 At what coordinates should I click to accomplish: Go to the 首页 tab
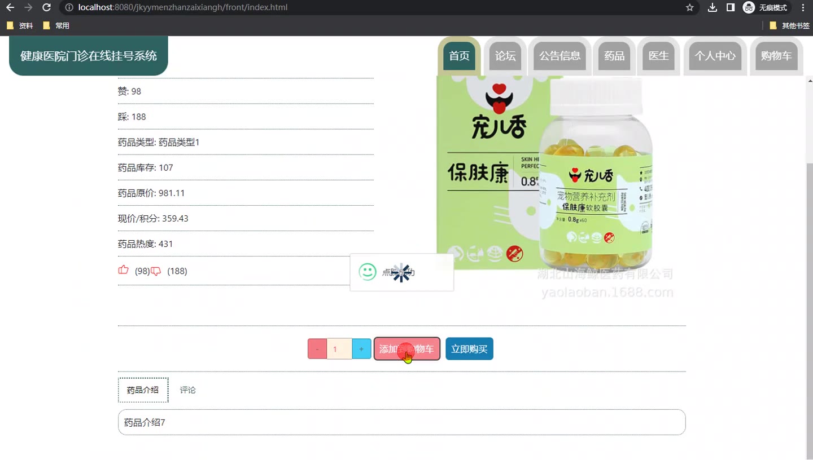click(459, 56)
